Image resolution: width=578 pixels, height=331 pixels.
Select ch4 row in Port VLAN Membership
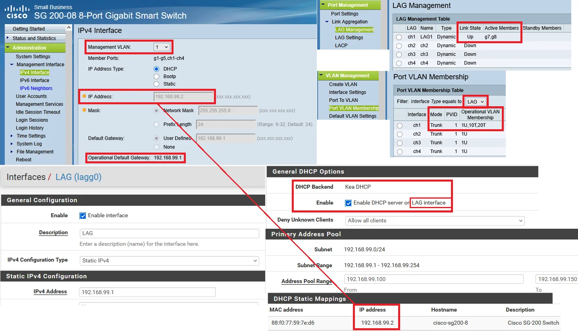click(x=400, y=151)
